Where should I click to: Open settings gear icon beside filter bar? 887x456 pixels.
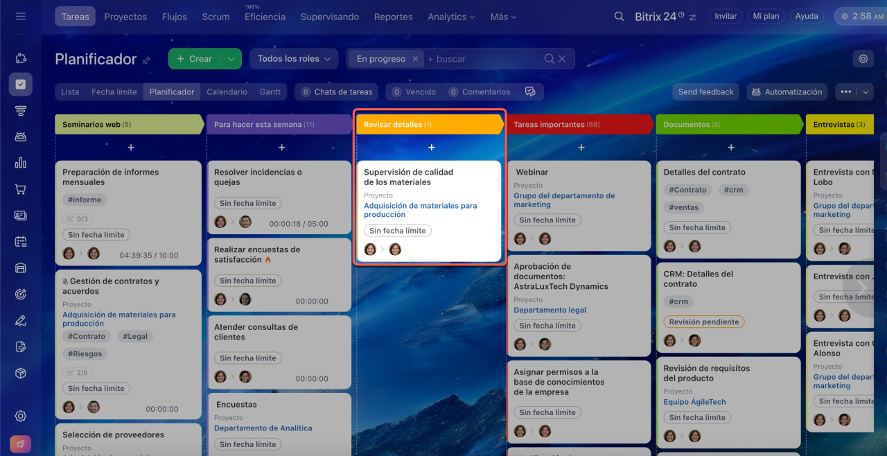[863, 59]
